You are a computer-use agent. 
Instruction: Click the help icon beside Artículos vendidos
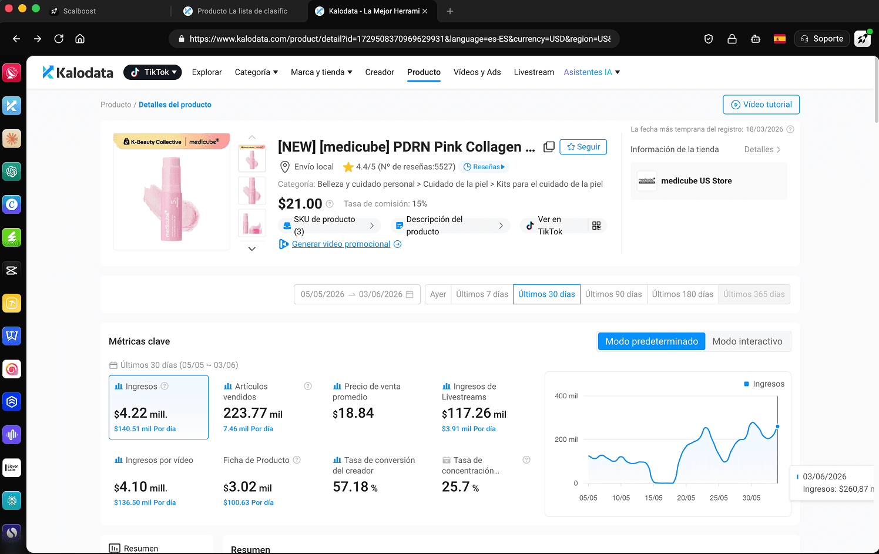(308, 386)
